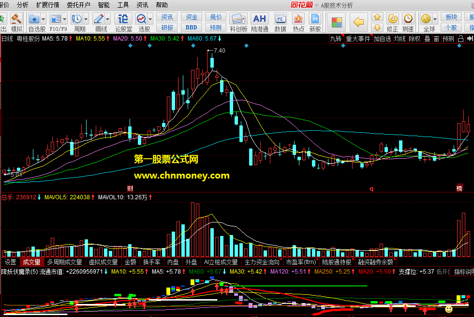Select the 画线 pencil drawing tool
The image size is (474, 317).
coord(99,19)
